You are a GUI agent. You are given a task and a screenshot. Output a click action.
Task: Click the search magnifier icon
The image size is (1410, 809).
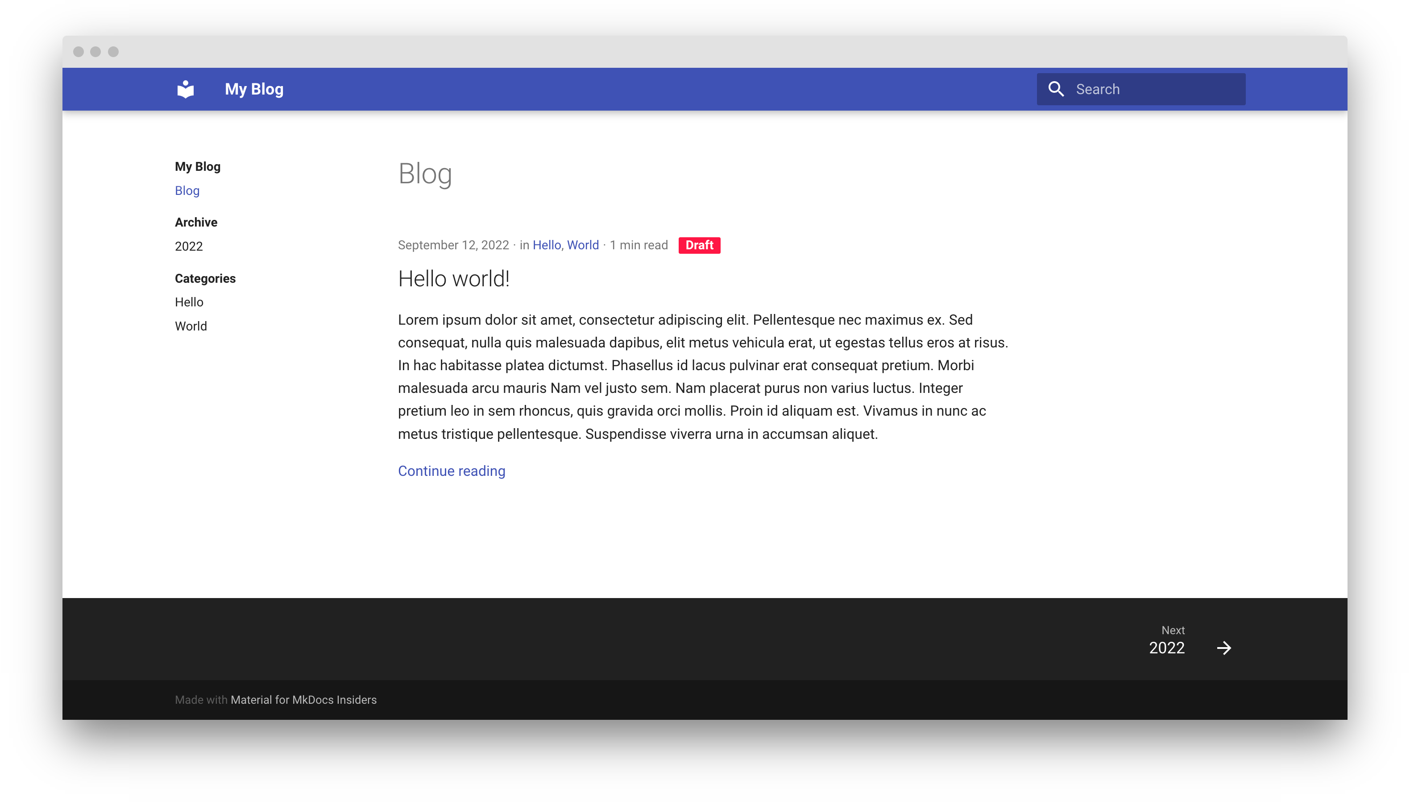tap(1057, 89)
